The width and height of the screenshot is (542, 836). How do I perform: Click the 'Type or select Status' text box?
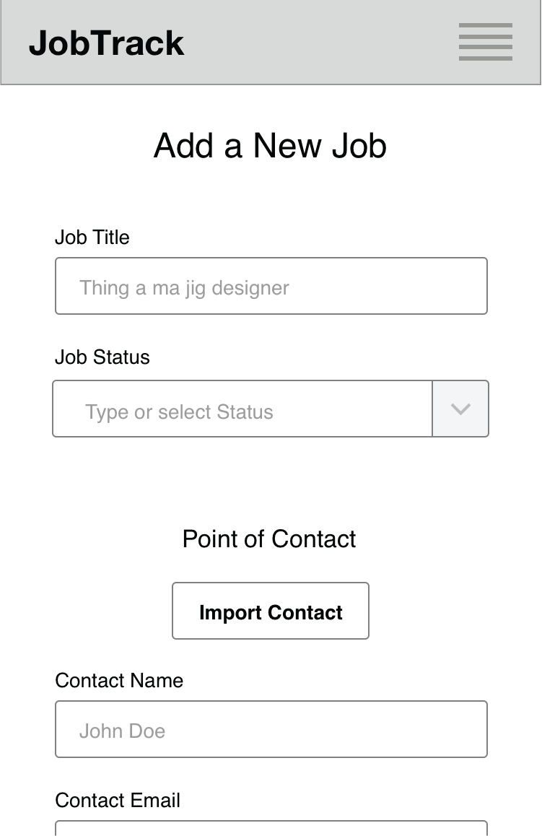[x=242, y=409]
